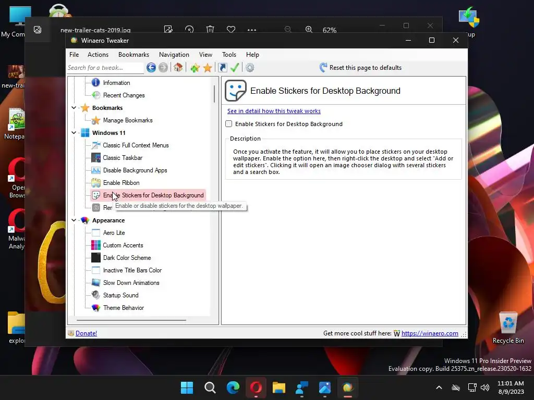
Task: Click delete trash icon in Photos window
Action: (210, 29)
